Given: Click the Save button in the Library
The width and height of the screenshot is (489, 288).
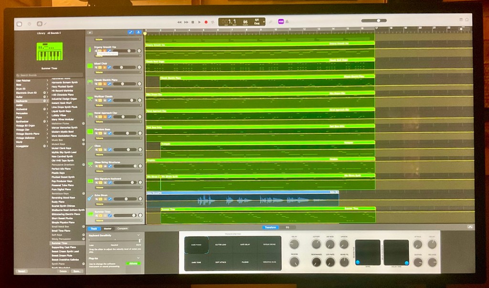Looking at the screenshot, I should tap(76, 271).
